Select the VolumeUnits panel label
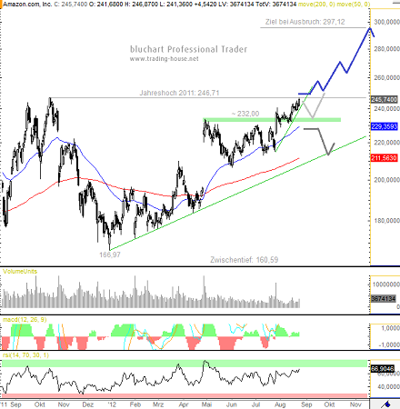 click(20, 271)
